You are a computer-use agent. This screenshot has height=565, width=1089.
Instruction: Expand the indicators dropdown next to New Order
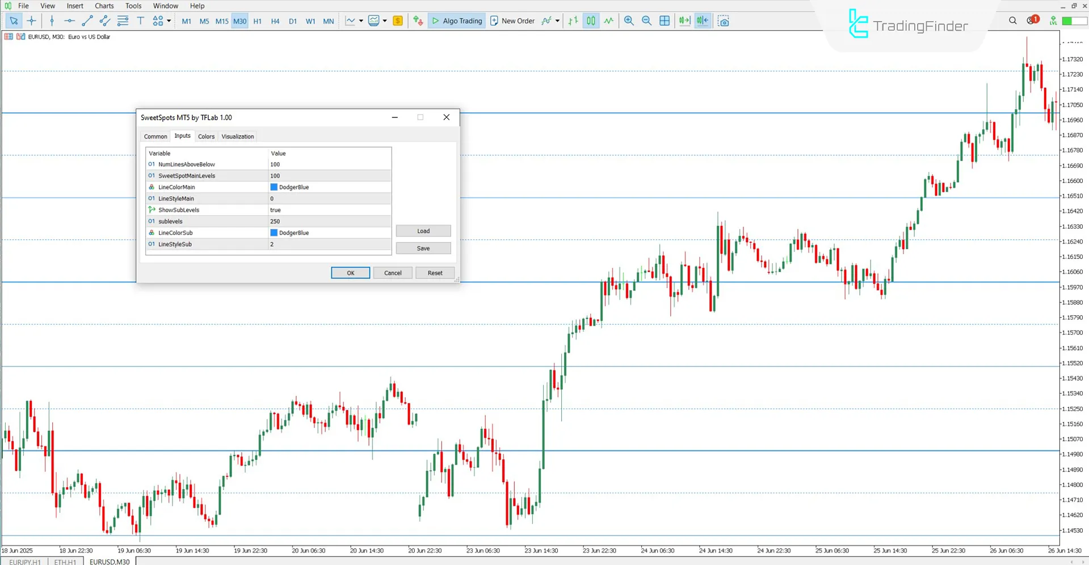point(557,21)
